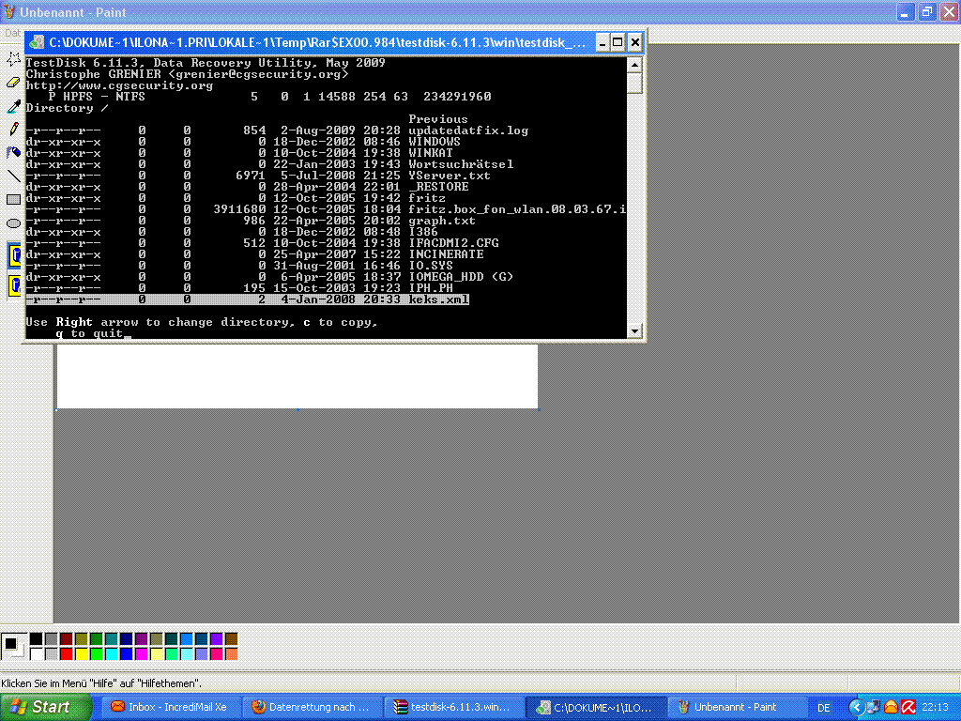Pick the white color swatch

pos(37,654)
